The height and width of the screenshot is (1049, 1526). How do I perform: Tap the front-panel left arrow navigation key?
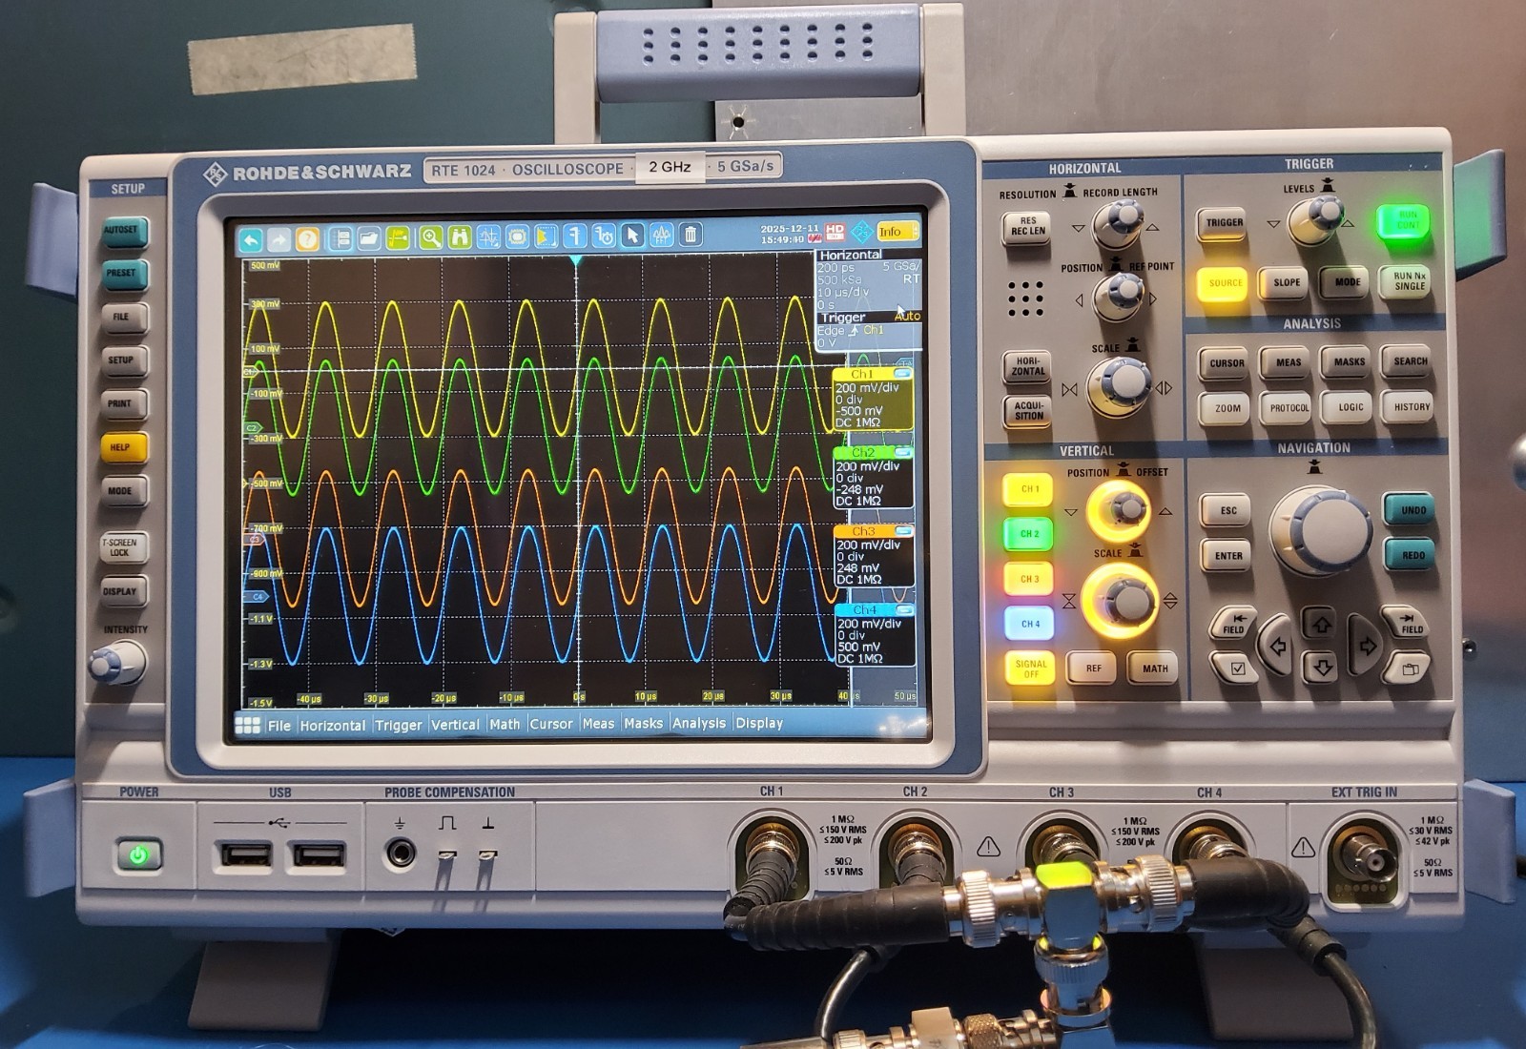1277,646
